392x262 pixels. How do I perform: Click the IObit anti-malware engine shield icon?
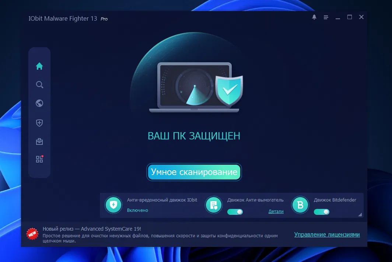[113, 205]
